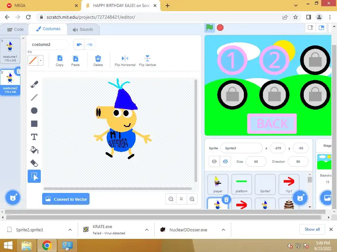This screenshot has width=337, height=252.
Task: Delete the selected costume area
Action: coord(98,61)
